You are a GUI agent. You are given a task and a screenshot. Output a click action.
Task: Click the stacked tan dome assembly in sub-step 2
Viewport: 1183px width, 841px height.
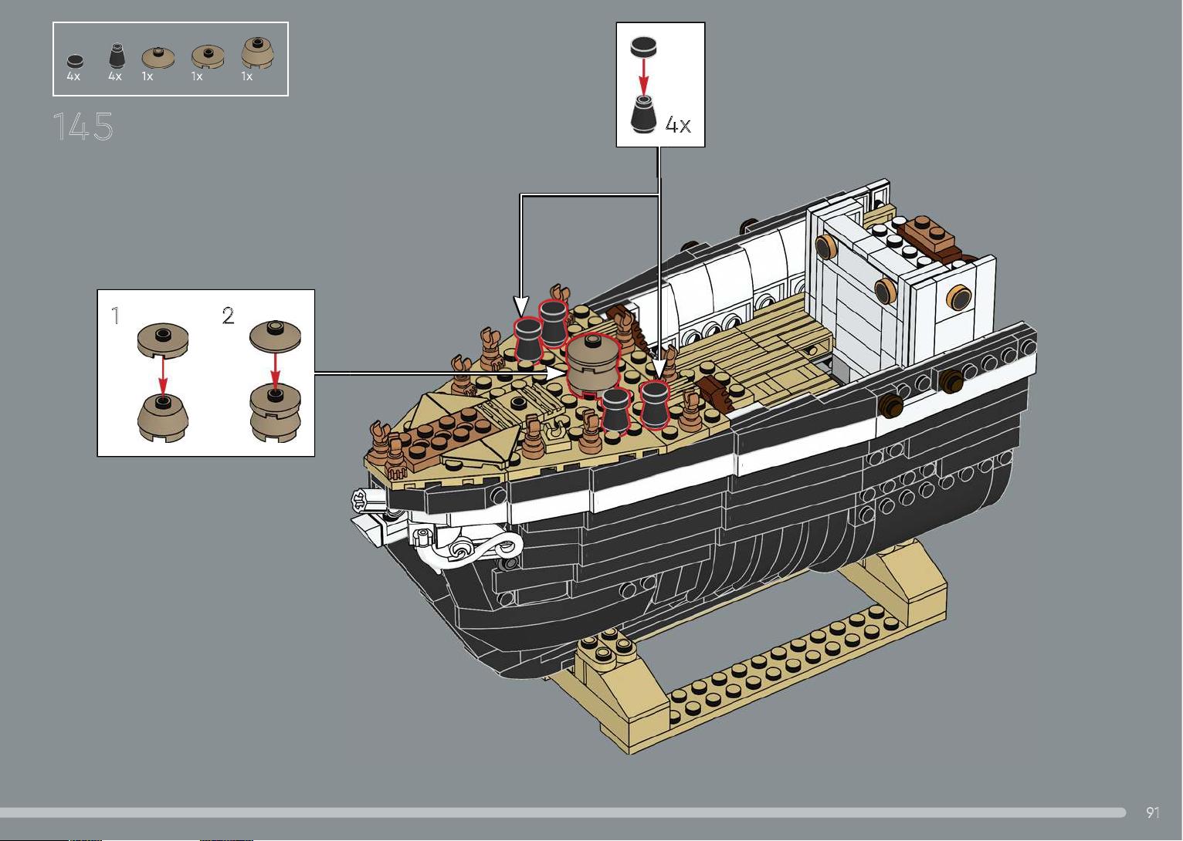click(x=275, y=411)
